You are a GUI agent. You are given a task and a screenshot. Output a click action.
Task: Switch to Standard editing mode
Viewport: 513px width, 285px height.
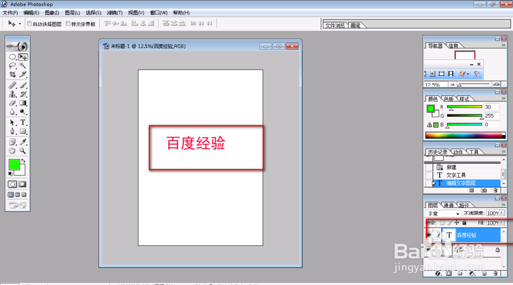click(12, 184)
